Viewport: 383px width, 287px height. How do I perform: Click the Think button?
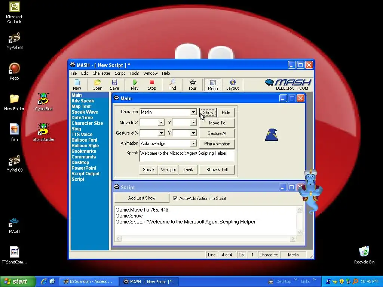point(188,170)
